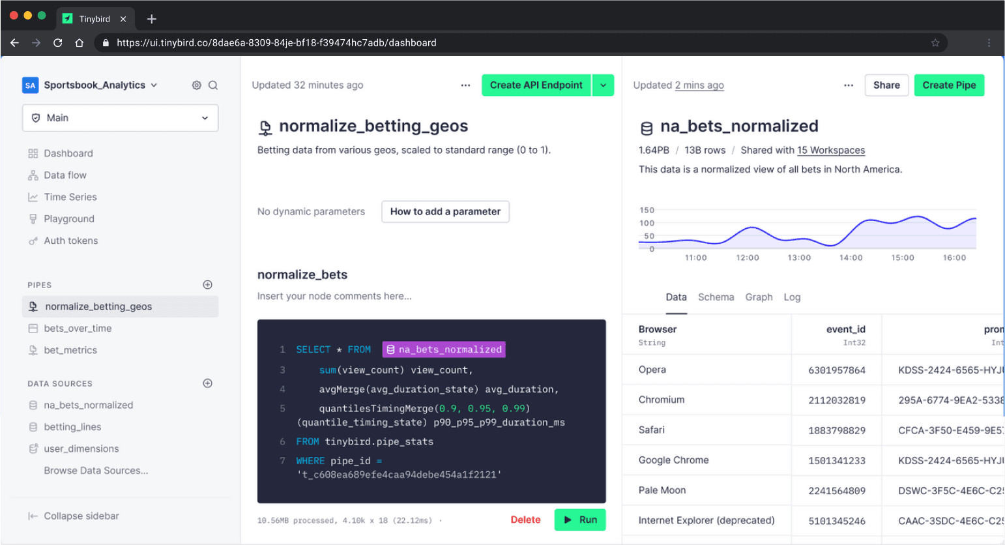Delete the normalize_bets node
1005x545 pixels.
(525, 520)
